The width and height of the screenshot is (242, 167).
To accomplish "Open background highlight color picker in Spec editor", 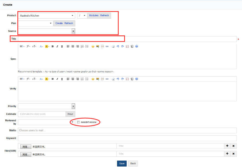I will pyautogui.click(x=47, y=46).
